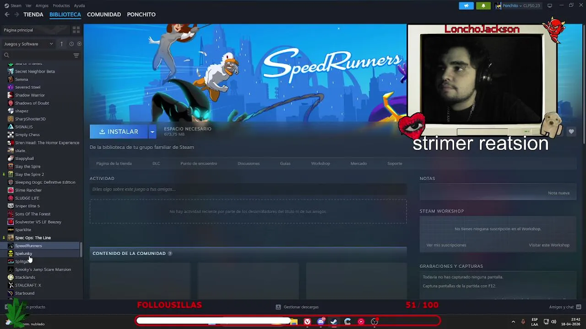Click the library search magnifier icon
The height and width of the screenshot is (329, 586).
point(6,55)
